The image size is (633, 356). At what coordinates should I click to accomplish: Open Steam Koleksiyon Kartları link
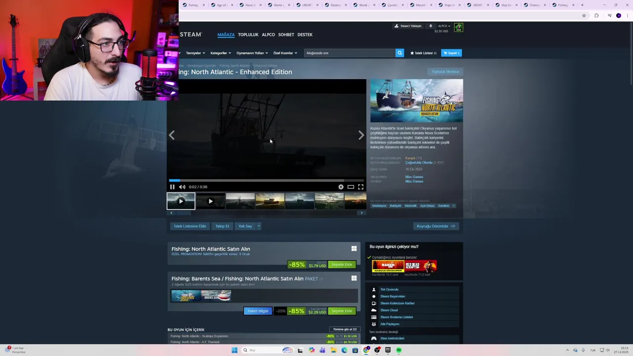point(398,303)
